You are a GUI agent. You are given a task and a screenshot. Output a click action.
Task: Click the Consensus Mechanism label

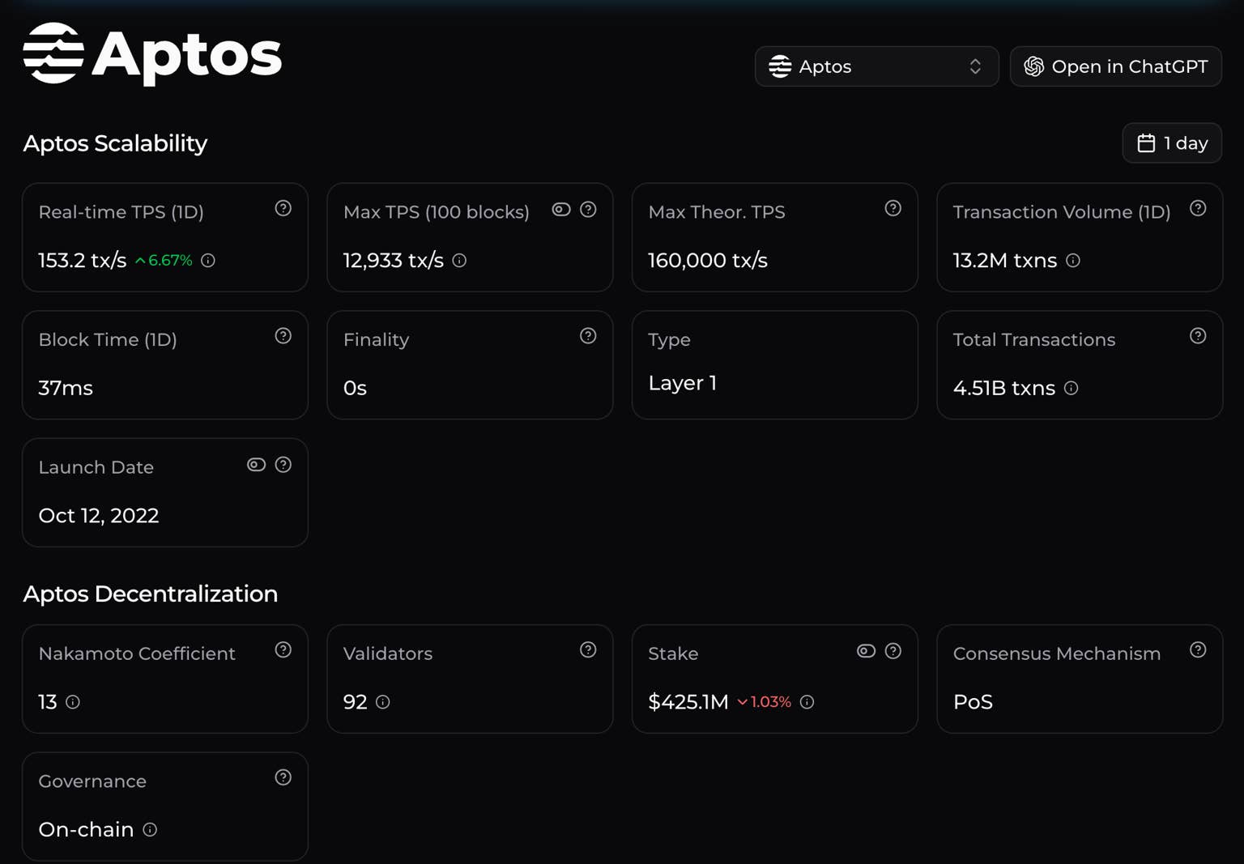point(1057,653)
